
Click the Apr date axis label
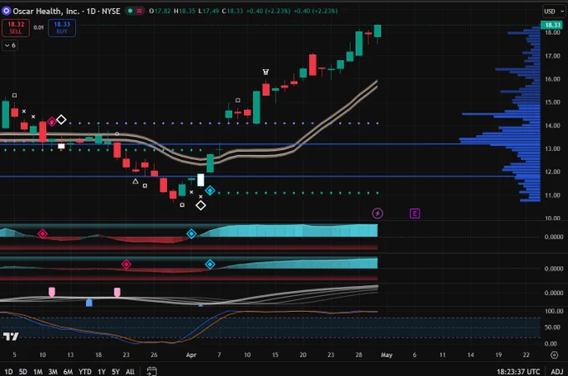(x=191, y=354)
